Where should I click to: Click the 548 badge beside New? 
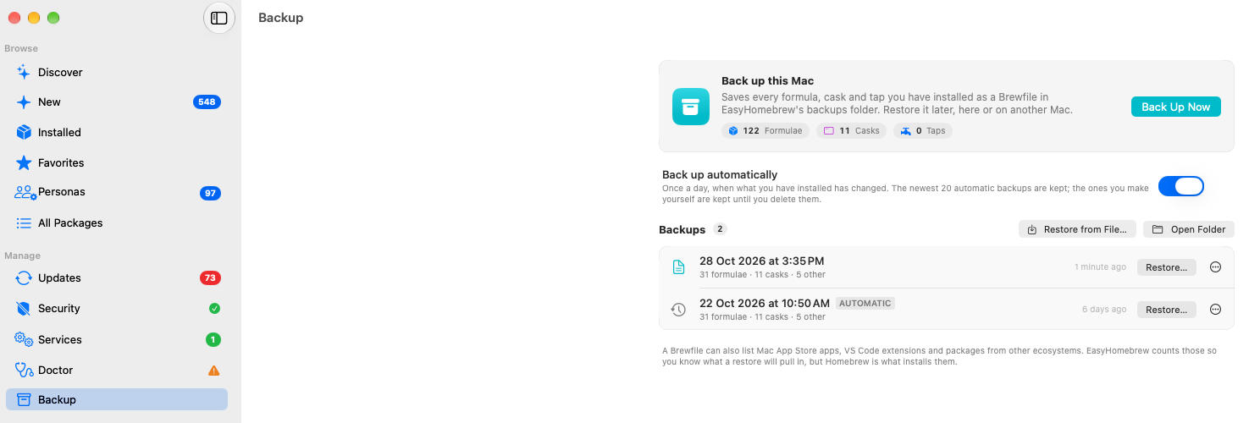(207, 102)
